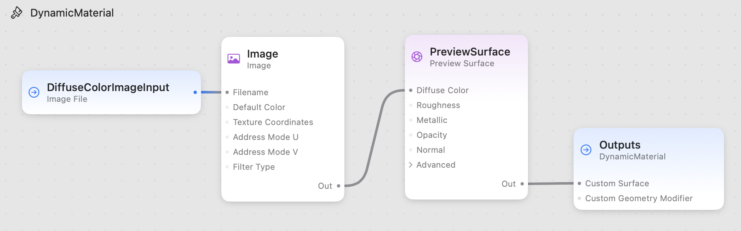Click the Normal input on PreviewSurface

tap(431, 150)
